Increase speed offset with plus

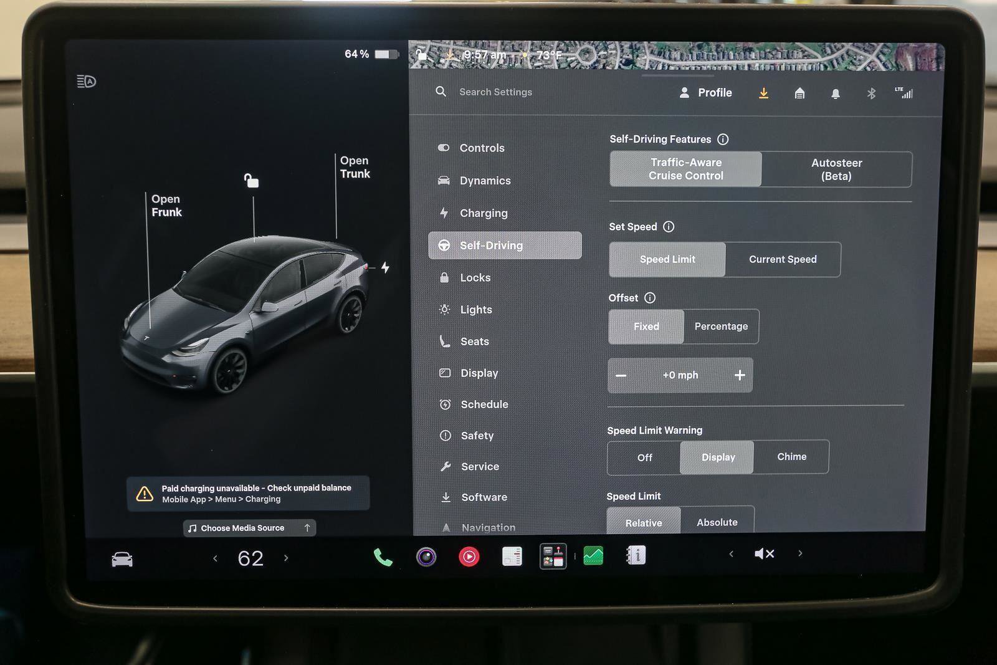point(740,375)
